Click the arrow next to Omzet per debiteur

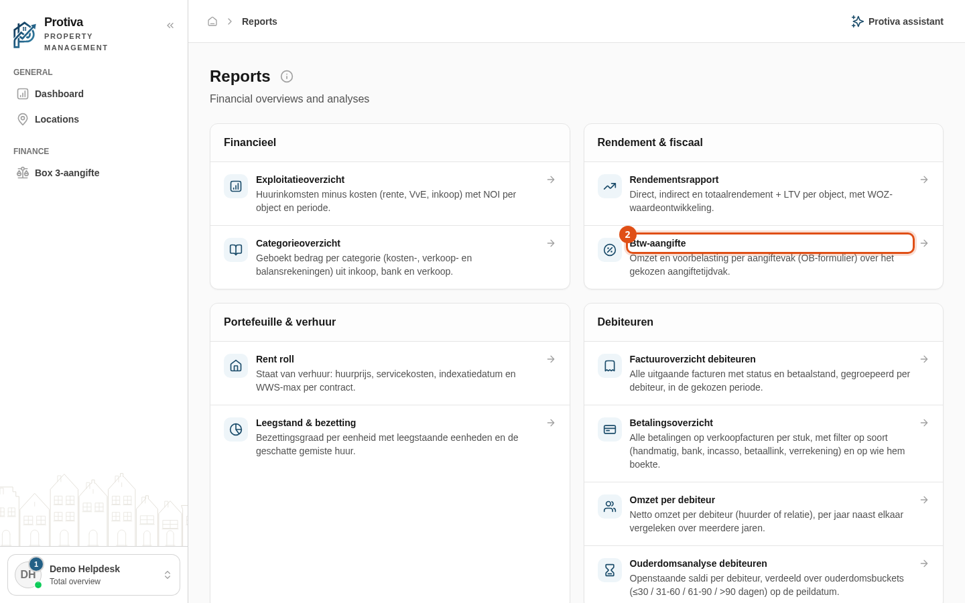tap(924, 500)
